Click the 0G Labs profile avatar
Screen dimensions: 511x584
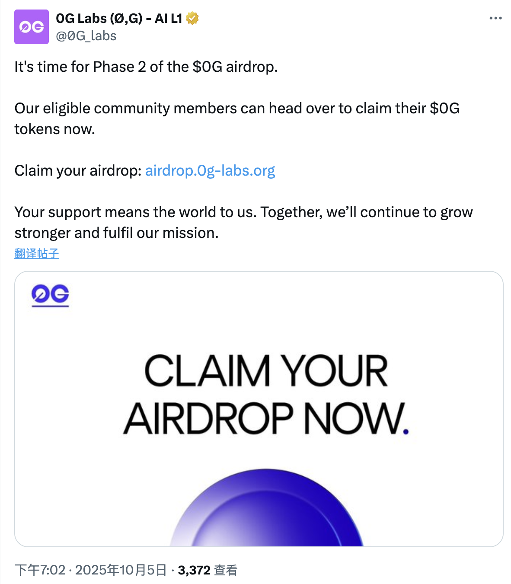click(x=32, y=27)
